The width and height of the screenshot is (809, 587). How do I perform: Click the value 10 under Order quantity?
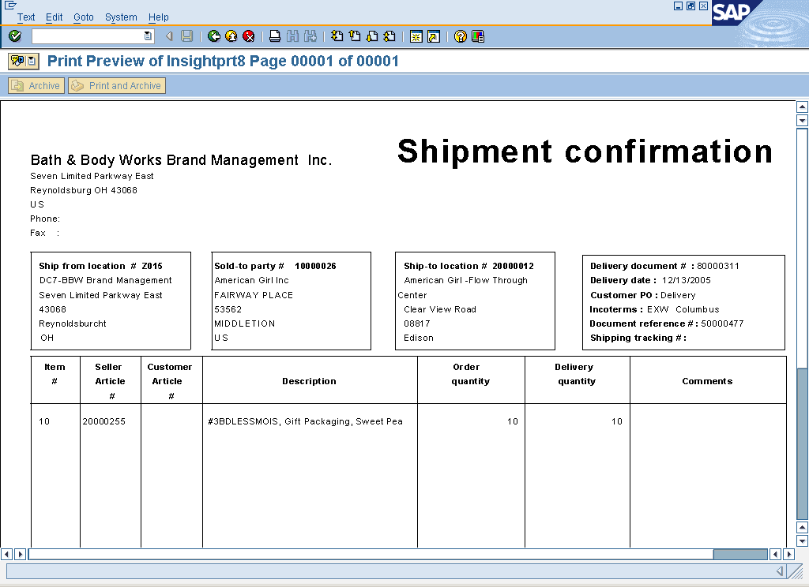[x=512, y=421]
